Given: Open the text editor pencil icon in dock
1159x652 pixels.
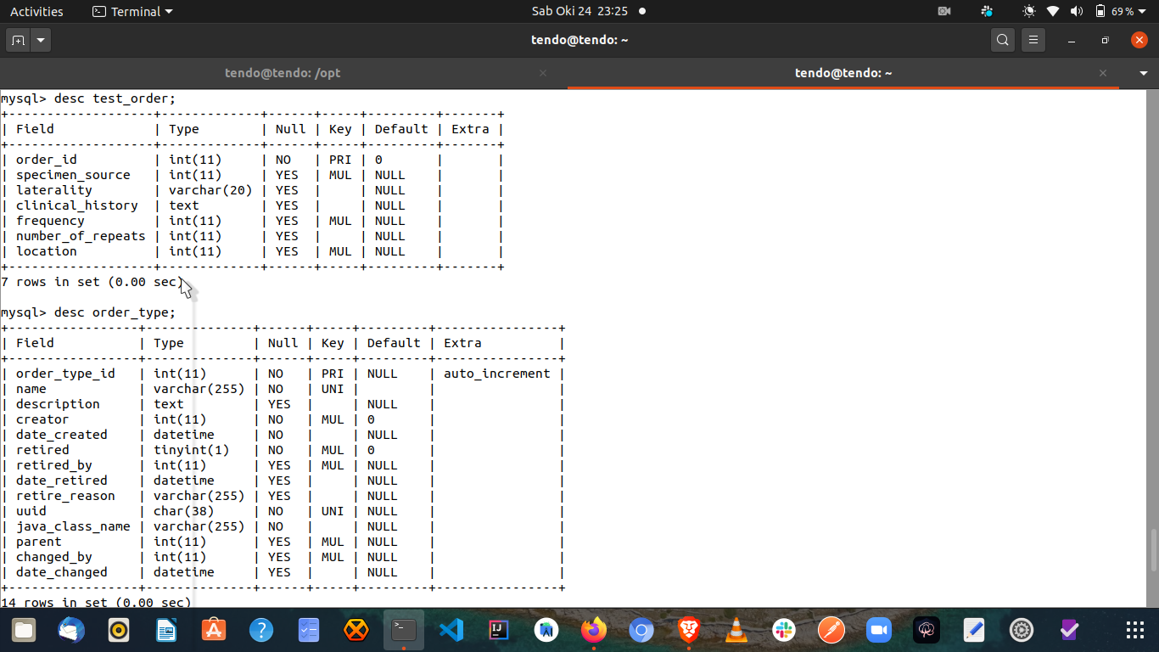Looking at the screenshot, I should pyautogui.click(x=974, y=630).
